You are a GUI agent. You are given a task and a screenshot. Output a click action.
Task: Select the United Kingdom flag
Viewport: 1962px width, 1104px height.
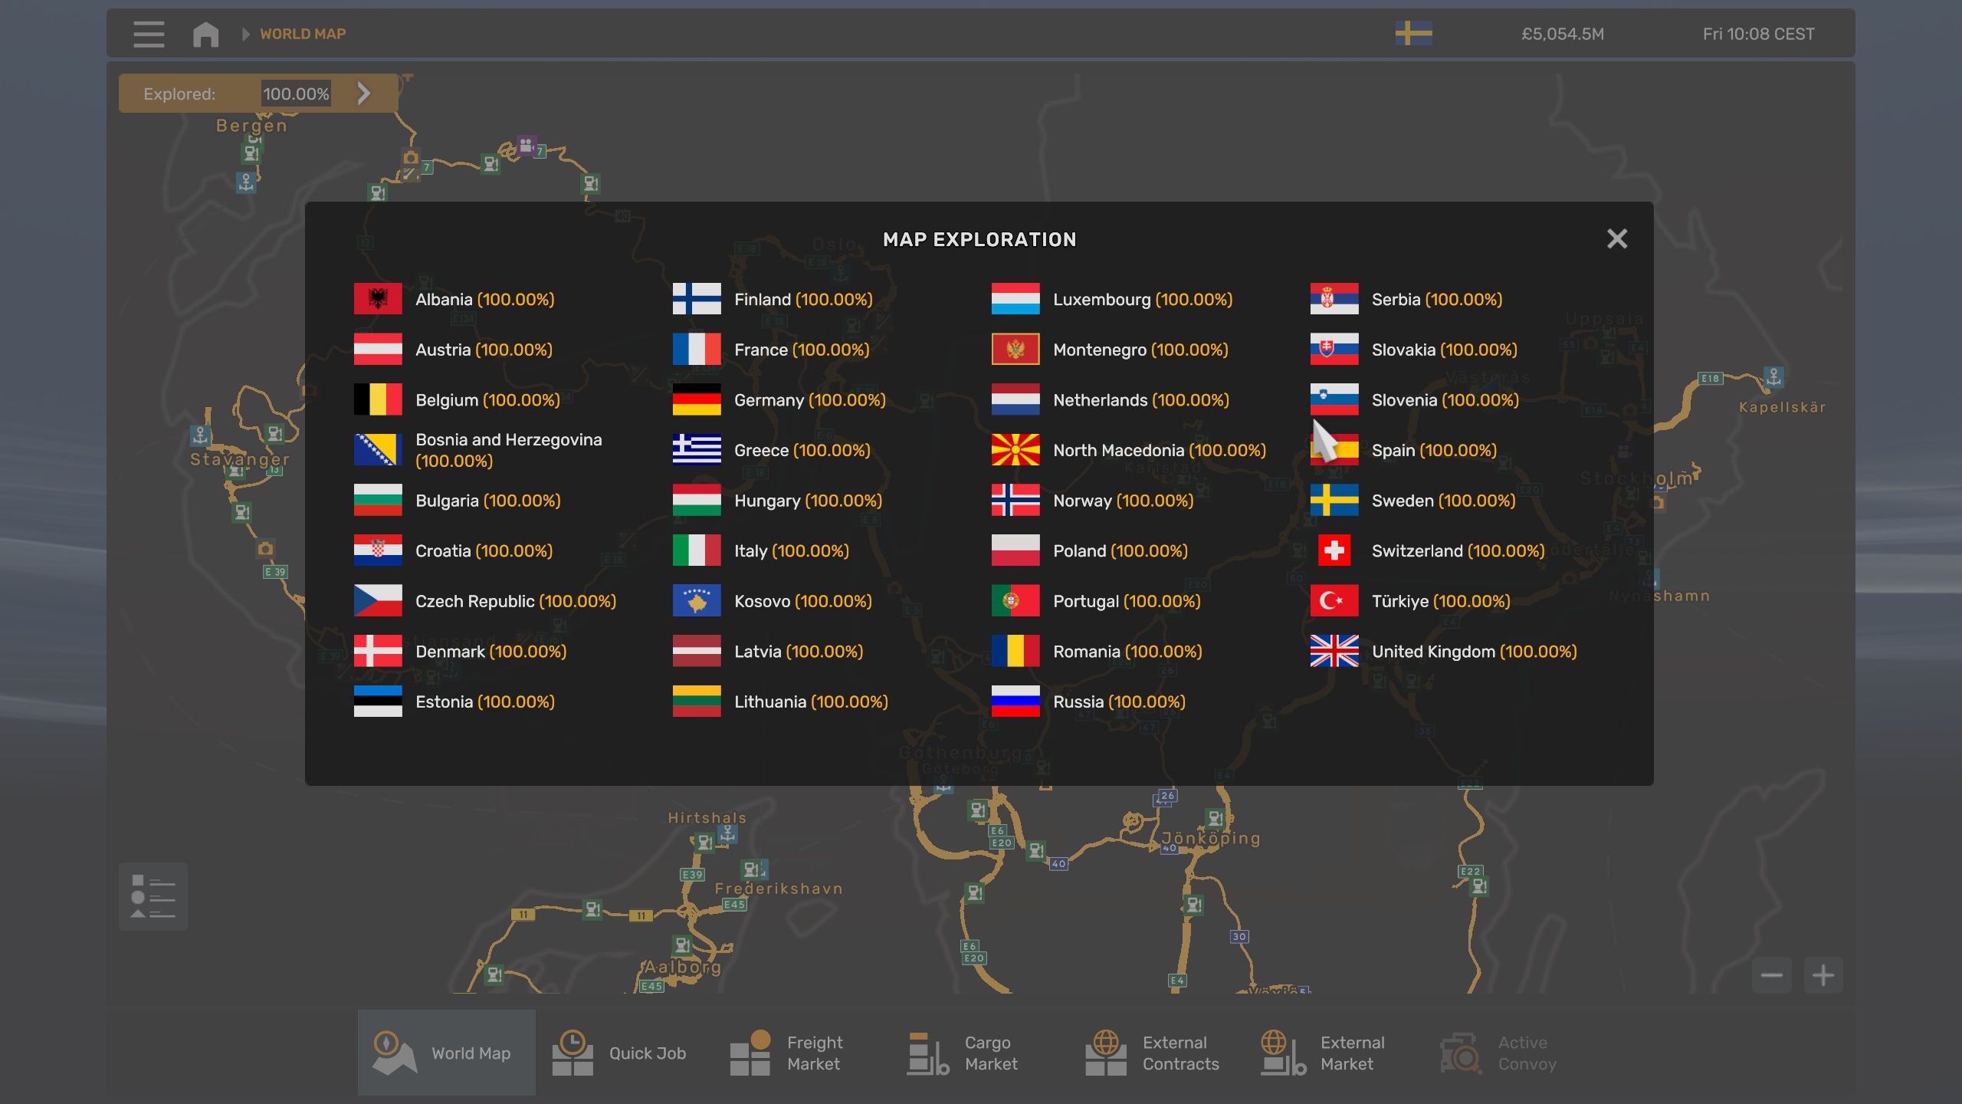(x=1334, y=652)
